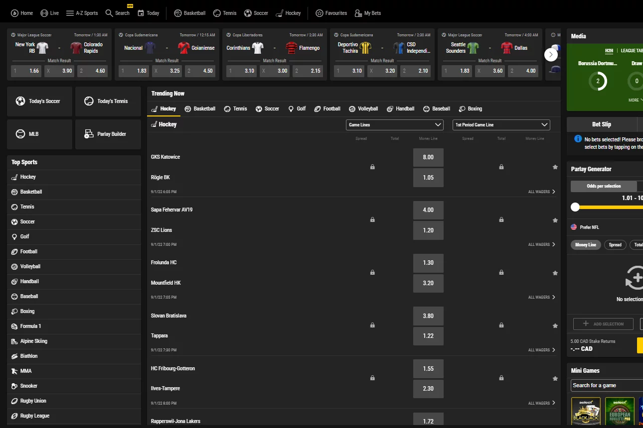Image resolution: width=643 pixels, height=428 pixels.
Task: Bet Rögle BK money line 1.05
Action: coord(428,178)
